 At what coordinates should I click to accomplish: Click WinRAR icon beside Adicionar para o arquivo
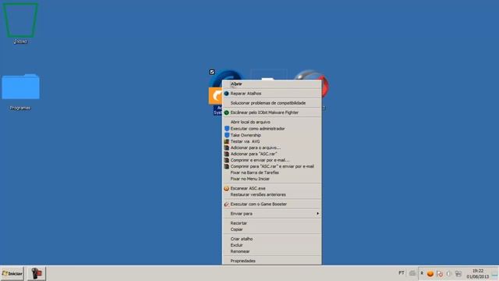226,148
